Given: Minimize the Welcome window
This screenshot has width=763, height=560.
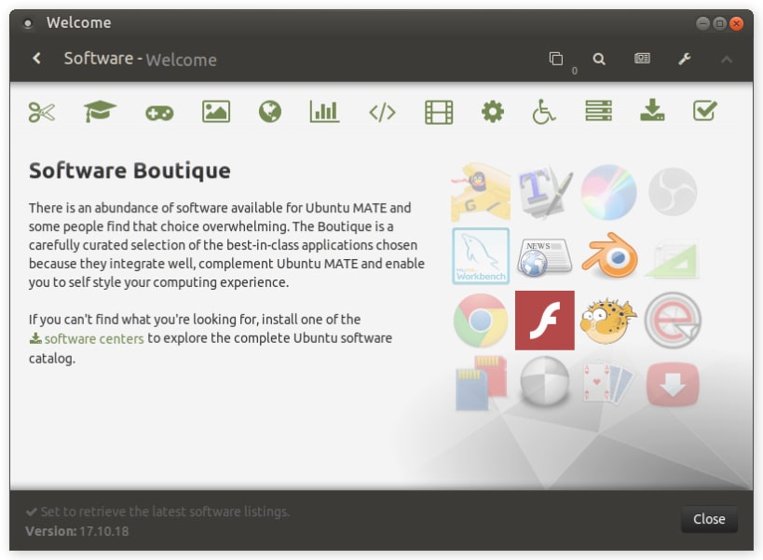Looking at the screenshot, I should point(702,23).
